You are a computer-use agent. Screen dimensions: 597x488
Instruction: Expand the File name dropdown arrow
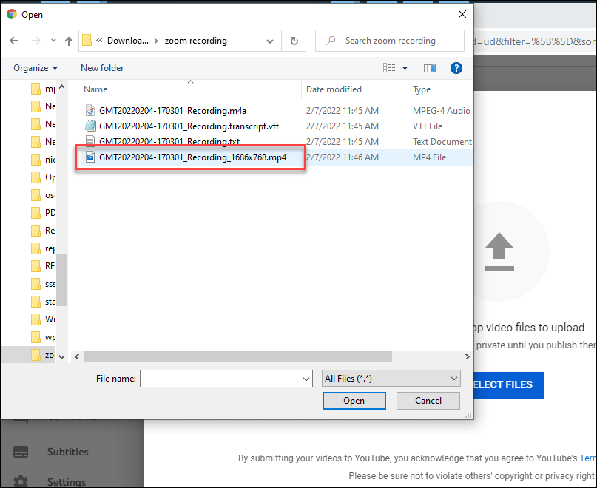pyautogui.click(x=306, y=379)
